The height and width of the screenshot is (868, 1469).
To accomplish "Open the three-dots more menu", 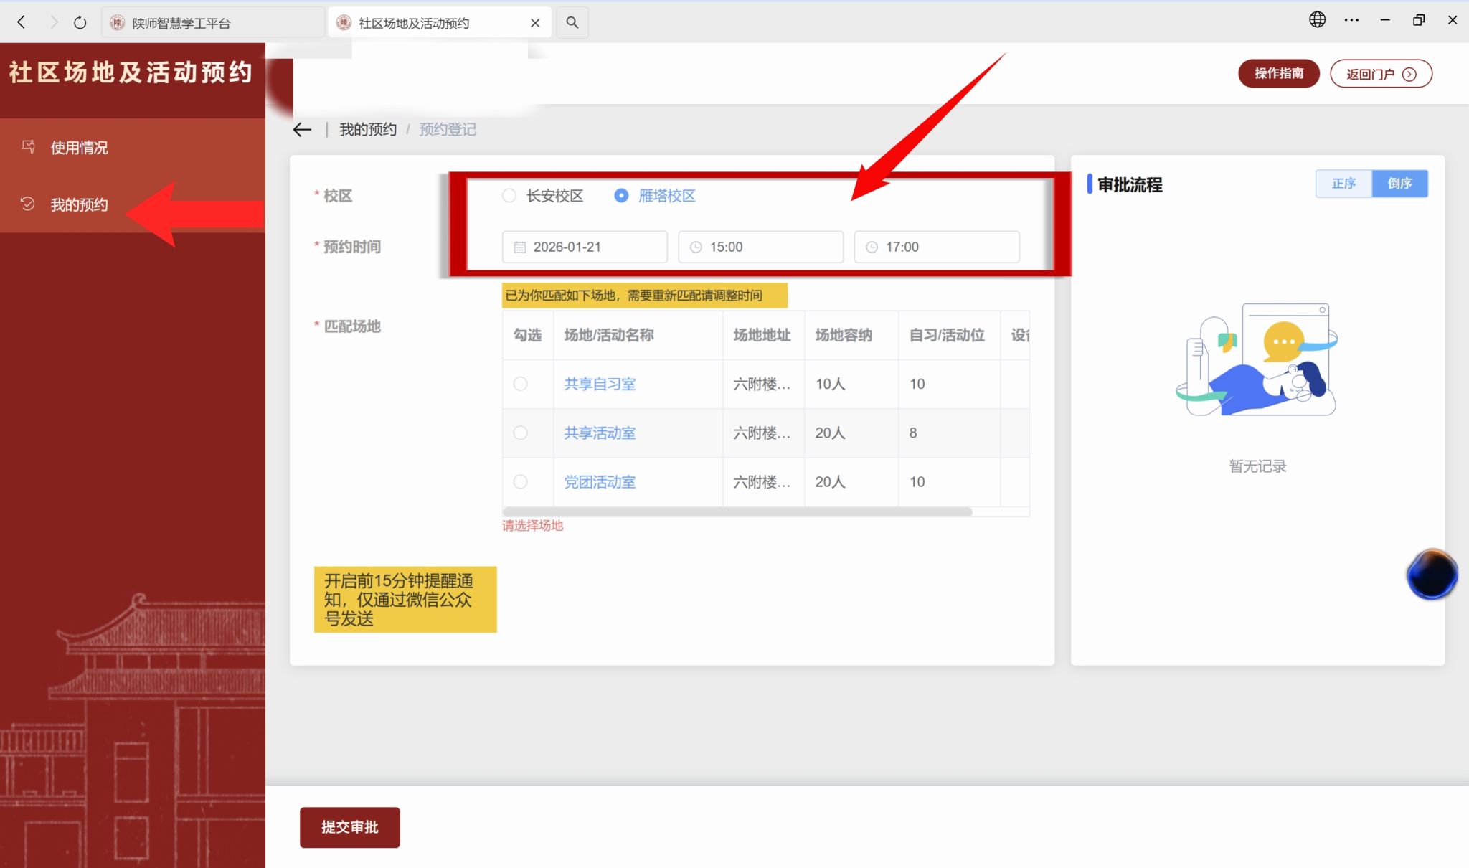I will pos(1351,20).
